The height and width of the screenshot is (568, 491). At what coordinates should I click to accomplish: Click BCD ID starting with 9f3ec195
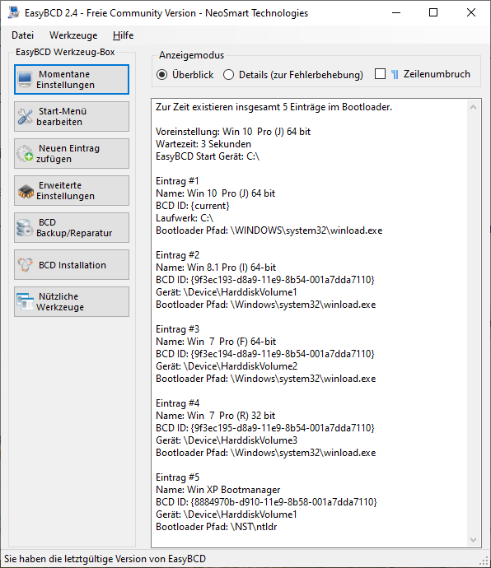coord(265,428)
